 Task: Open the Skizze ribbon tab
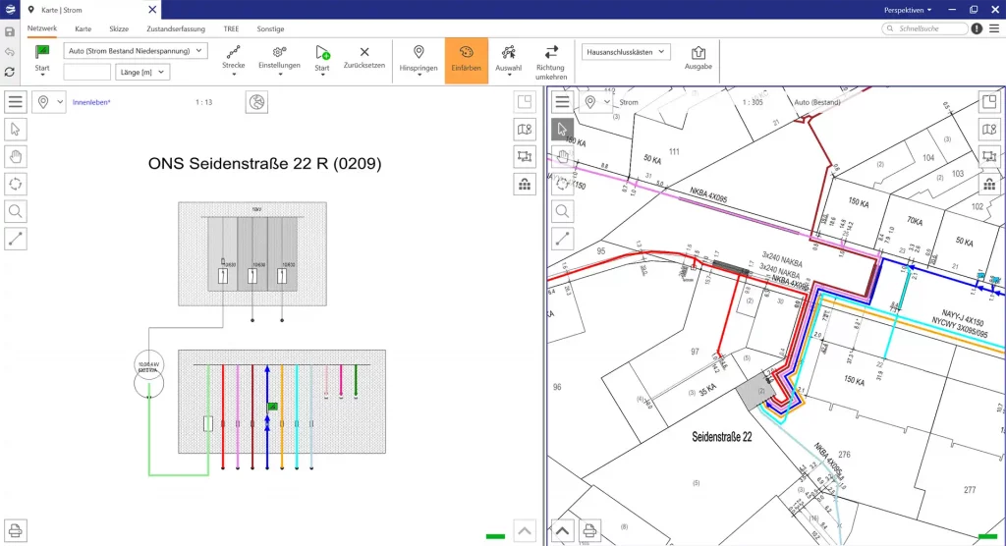click(119, 29)
